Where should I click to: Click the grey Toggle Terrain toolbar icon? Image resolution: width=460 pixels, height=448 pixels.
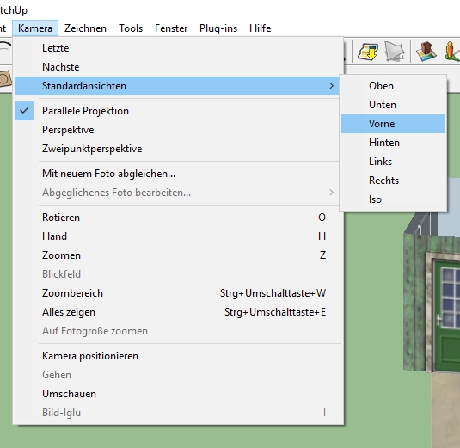[x=395, y=52]
